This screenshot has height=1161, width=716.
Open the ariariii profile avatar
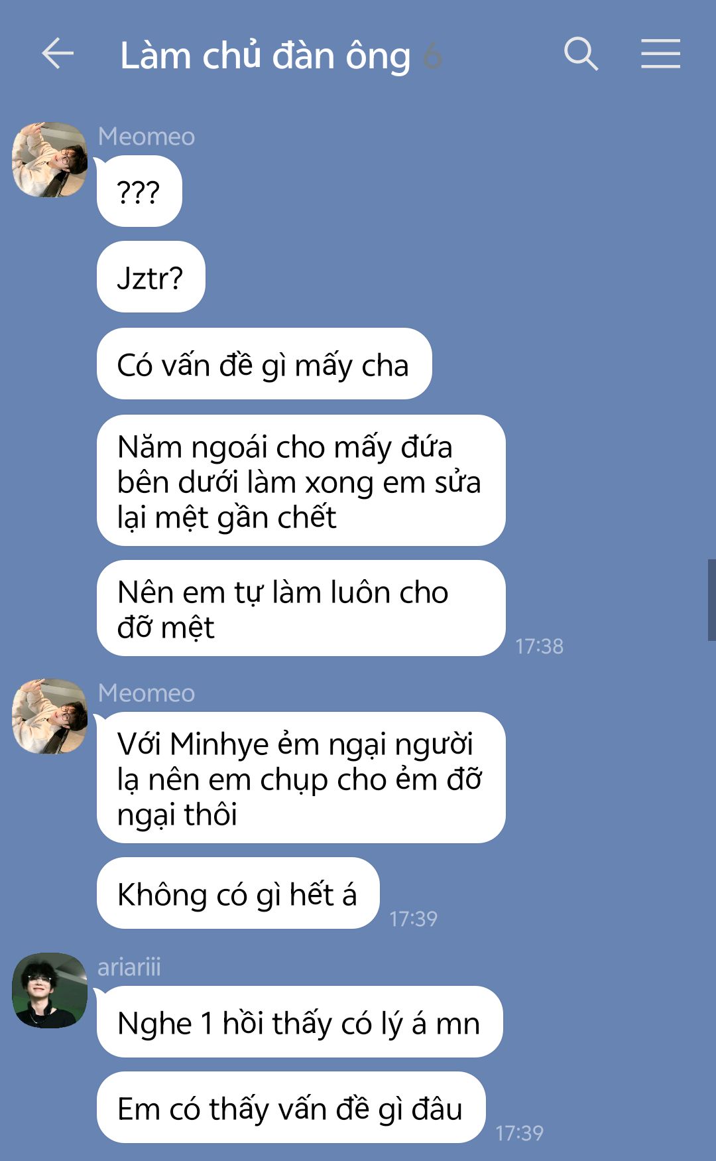pyautogui.click(x=50, y=990)
